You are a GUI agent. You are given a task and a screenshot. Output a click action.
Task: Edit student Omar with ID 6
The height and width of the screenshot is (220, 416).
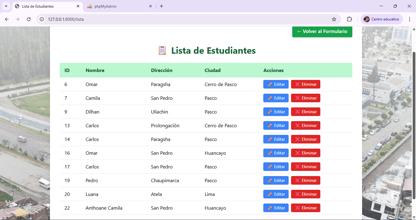tap(276, 84)
